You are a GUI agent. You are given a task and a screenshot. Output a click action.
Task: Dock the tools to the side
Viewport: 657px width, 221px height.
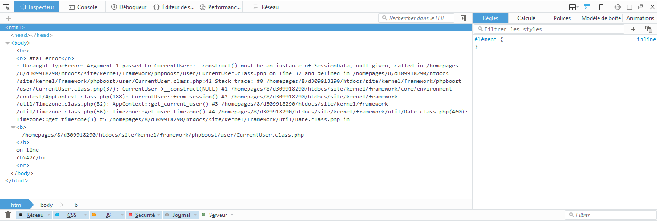click(x=630, y=7)
